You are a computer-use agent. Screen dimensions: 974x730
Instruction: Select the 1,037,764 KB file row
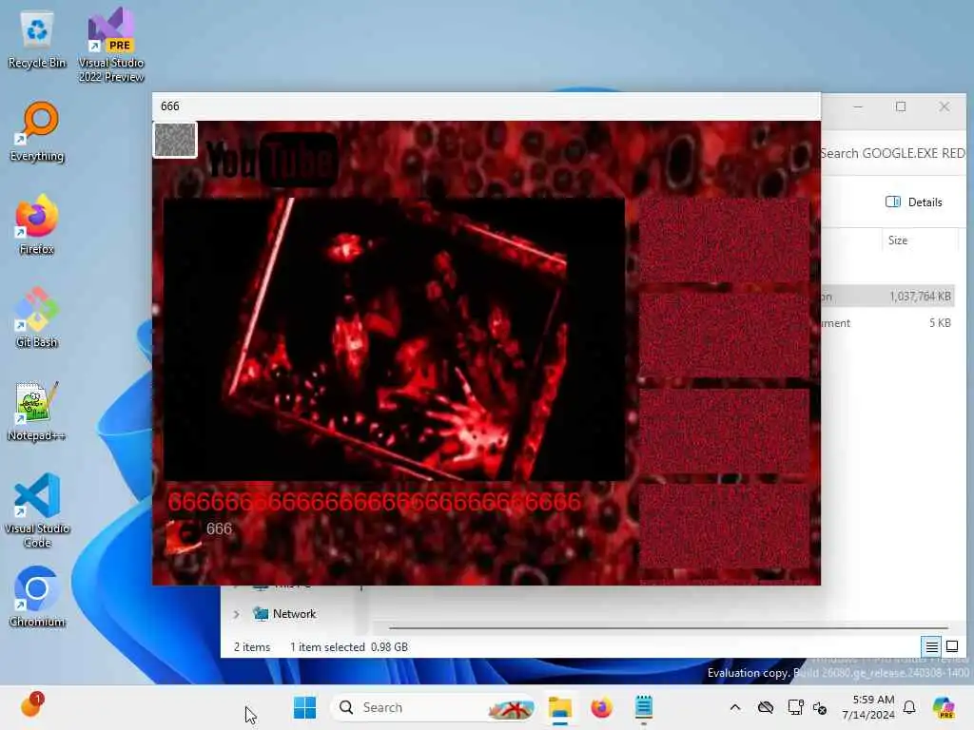888,297
